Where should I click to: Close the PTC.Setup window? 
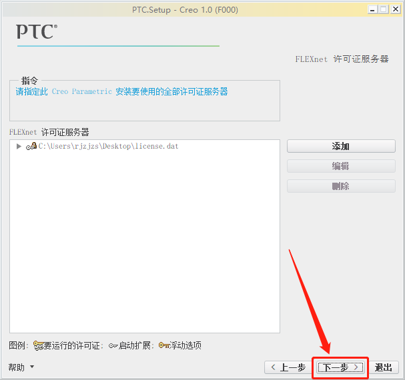(396, 9)
